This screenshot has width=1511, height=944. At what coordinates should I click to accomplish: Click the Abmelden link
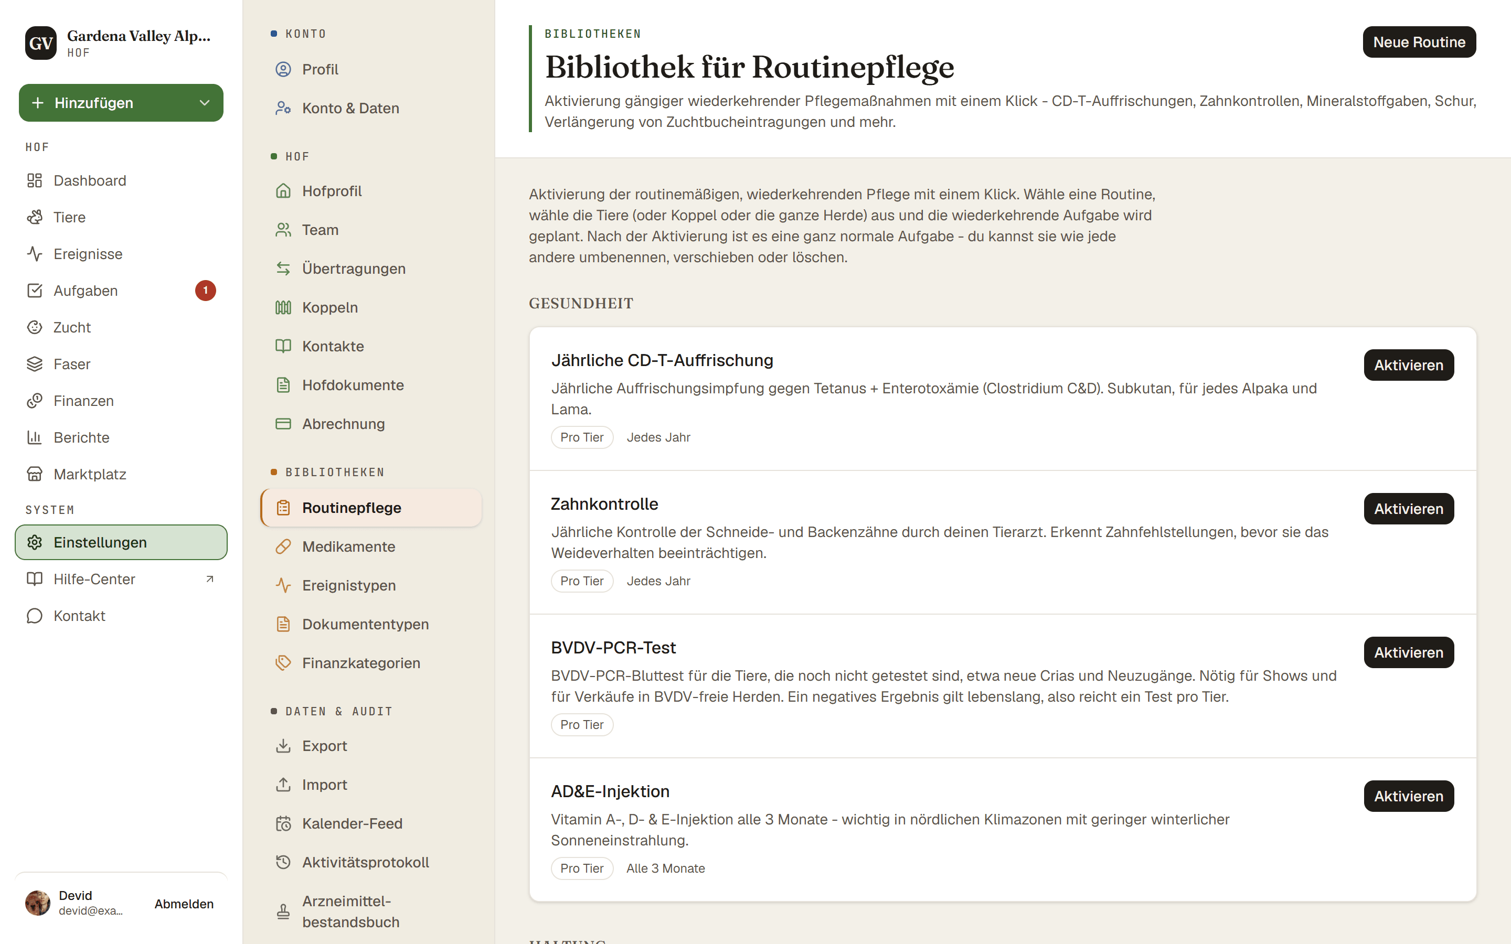pos(184,904)
